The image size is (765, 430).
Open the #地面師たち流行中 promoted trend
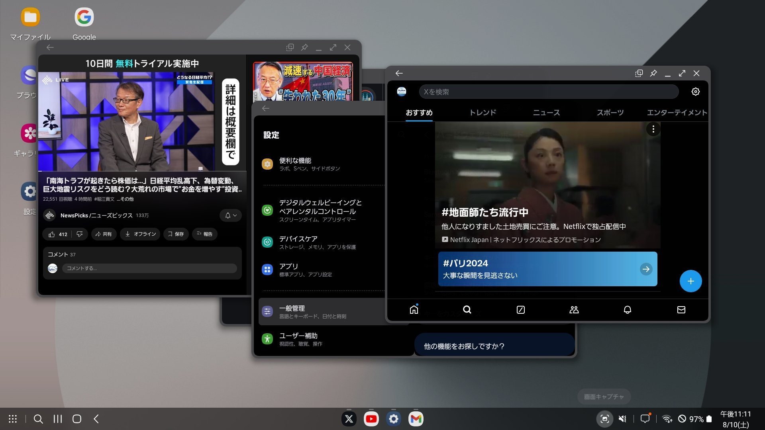pos(548,185)
